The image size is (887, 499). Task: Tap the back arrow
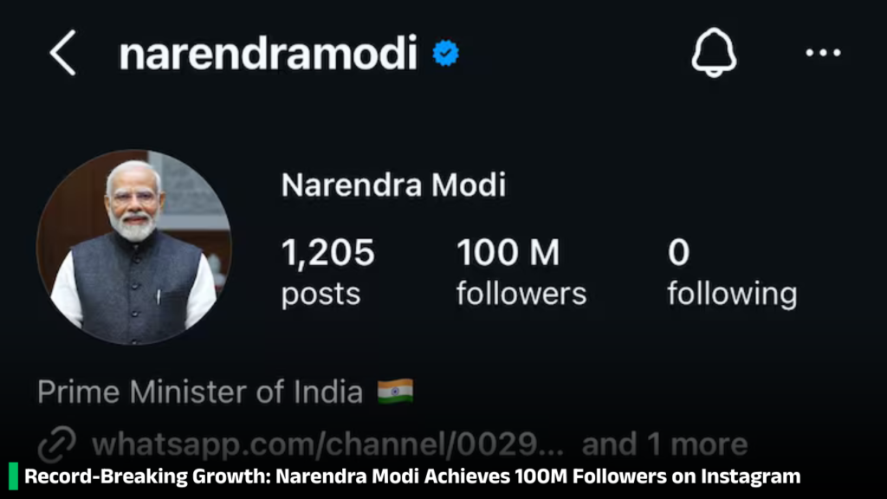point(62,54)
